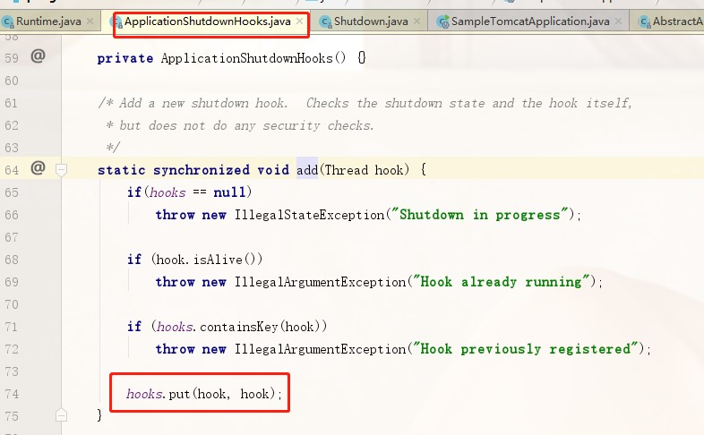
Task: Click the @ gutter marker on line 64
Action: 39,168
